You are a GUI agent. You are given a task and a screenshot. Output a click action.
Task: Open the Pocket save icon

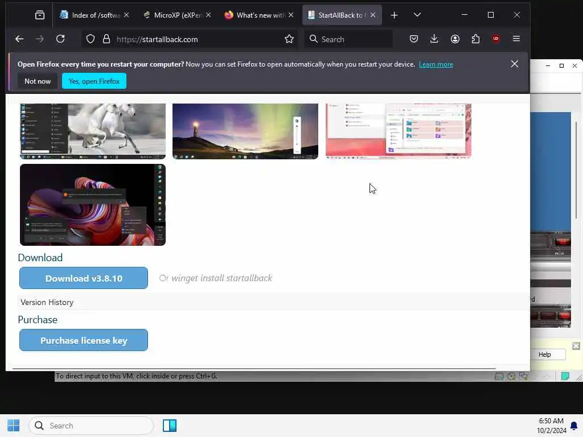(x=413, y=39)
